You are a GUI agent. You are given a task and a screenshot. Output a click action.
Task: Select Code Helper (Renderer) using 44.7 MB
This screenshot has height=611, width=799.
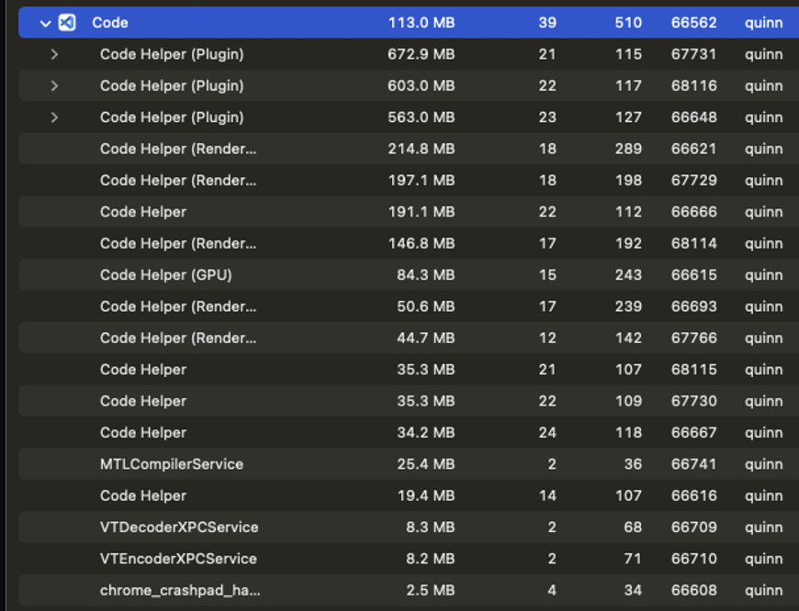click(x=178, y=338)
